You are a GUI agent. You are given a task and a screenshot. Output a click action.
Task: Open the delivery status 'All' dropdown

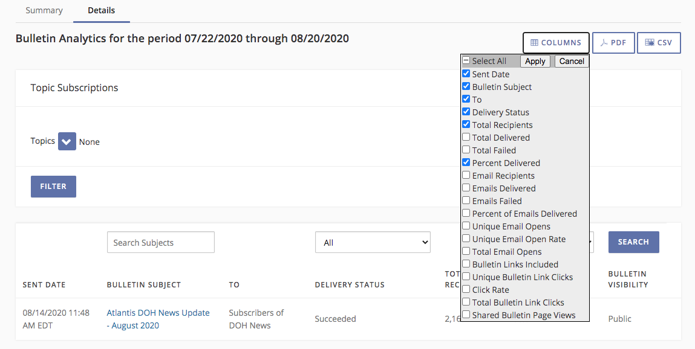pyautogui.click(x=372, y=242)
